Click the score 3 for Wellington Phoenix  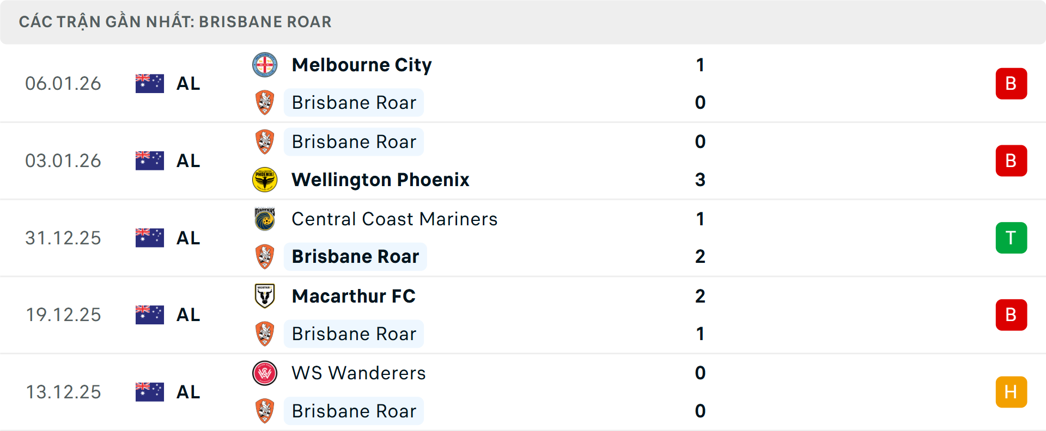point(701,180)
